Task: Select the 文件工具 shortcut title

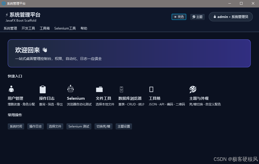Action: (103, 98)
